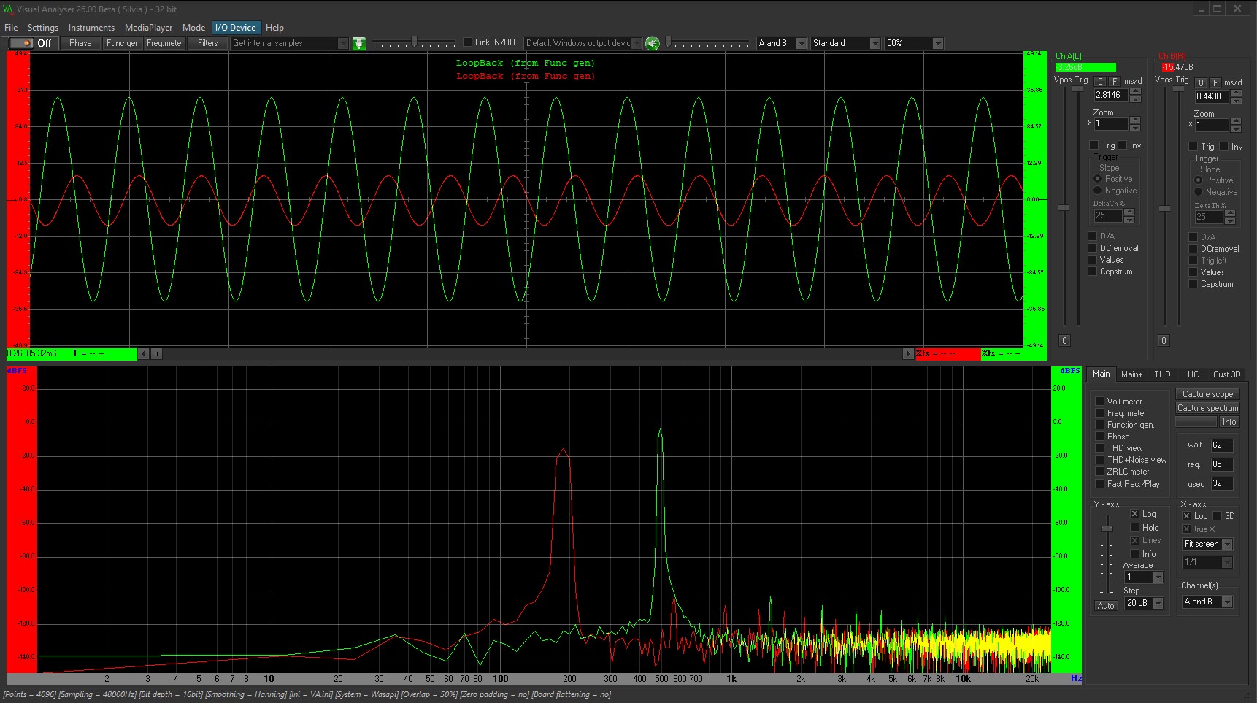Image resolution: width=1257 pixels, height=703 pixels.
Task: Click the wait value field
Action: 1222,445
